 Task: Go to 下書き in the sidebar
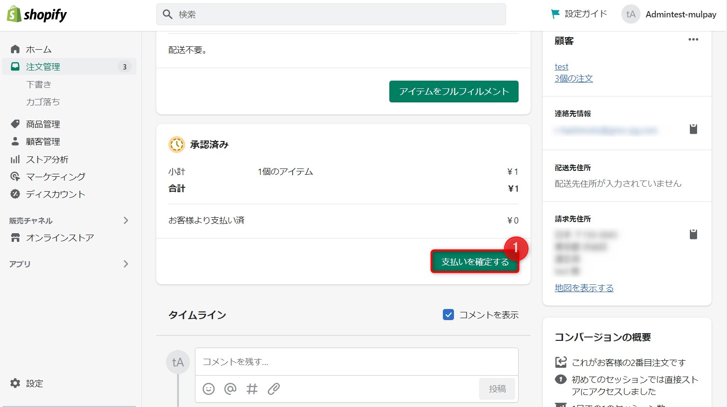pyautogui.click(x=39, y=84)
